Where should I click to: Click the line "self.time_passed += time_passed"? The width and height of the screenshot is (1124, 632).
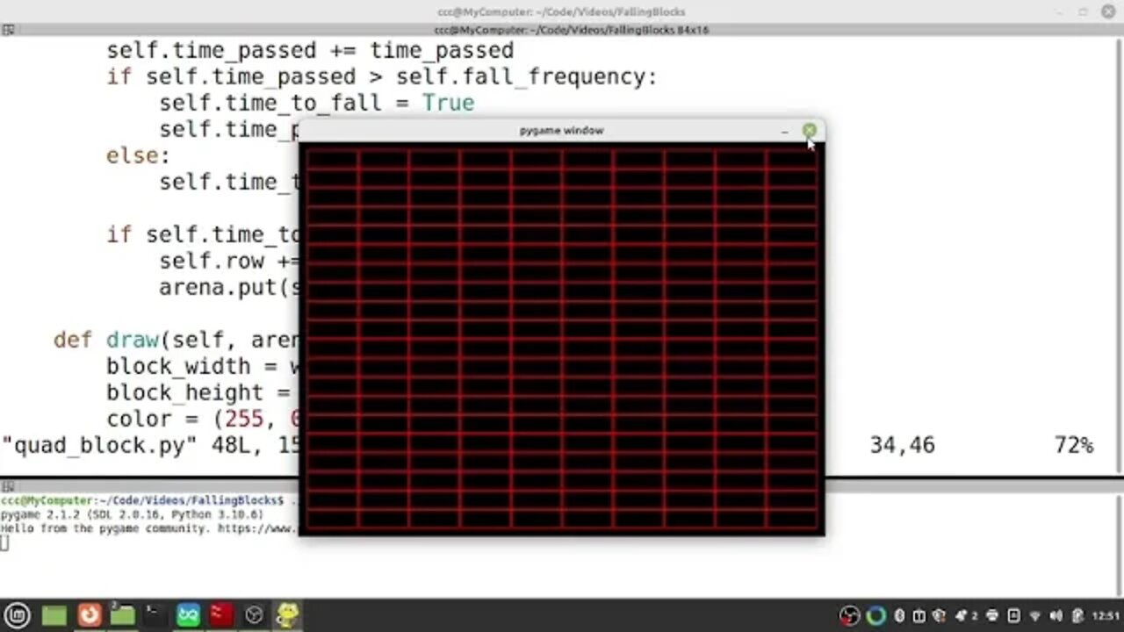click(310, 50)
